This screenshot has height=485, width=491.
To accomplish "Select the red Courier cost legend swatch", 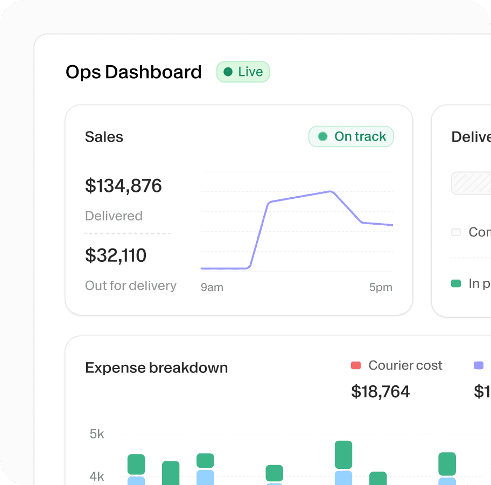I will (x=355, y=365).
